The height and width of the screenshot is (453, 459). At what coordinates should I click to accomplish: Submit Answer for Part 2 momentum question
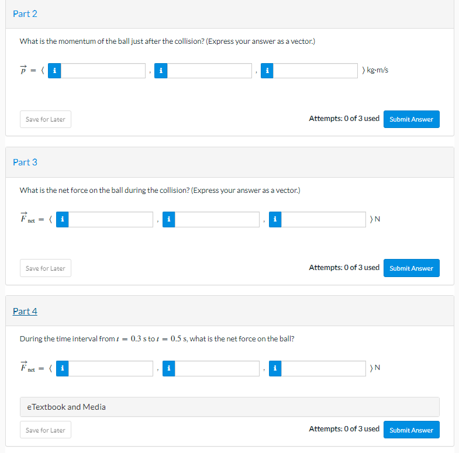[x=411, y=119]
